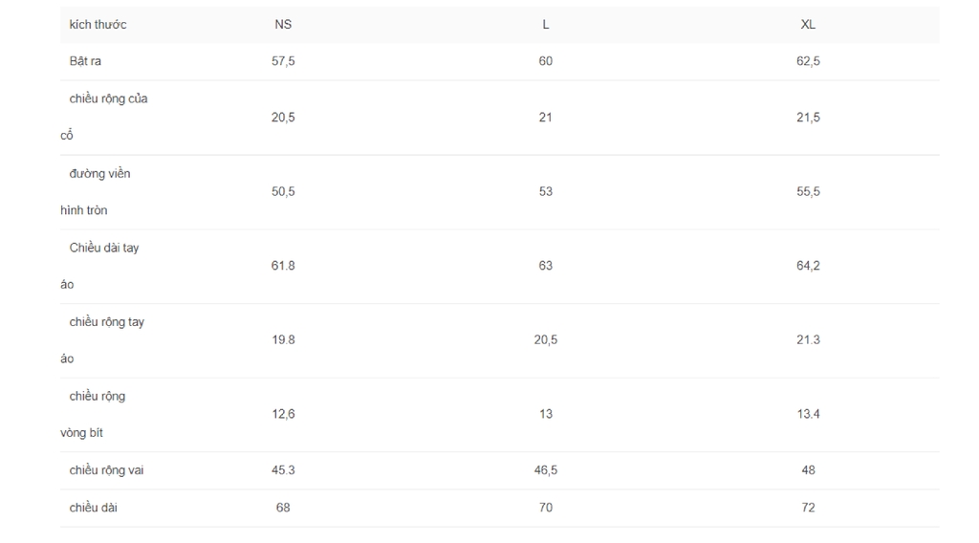Screen dimensions: 979x543
Task: Click 'chiều rộng tay áo' row label
Action: pos(102,340)
